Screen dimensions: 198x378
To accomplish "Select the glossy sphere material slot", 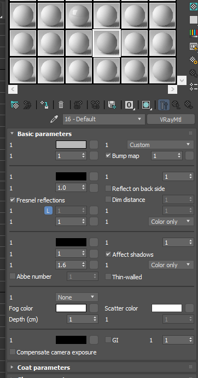I will coord(79,15).
